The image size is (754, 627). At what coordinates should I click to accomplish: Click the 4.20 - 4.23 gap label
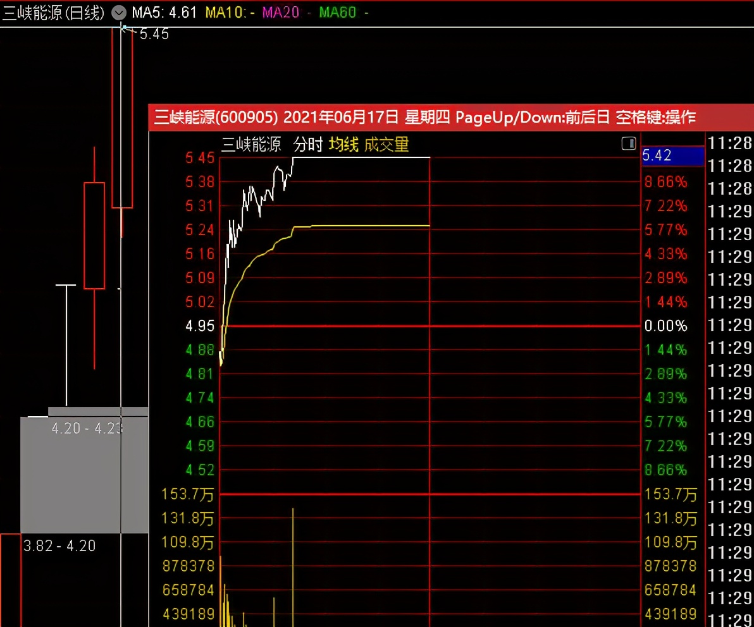87,428
